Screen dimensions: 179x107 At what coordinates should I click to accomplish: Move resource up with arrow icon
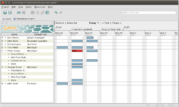[x=3, y=23]
